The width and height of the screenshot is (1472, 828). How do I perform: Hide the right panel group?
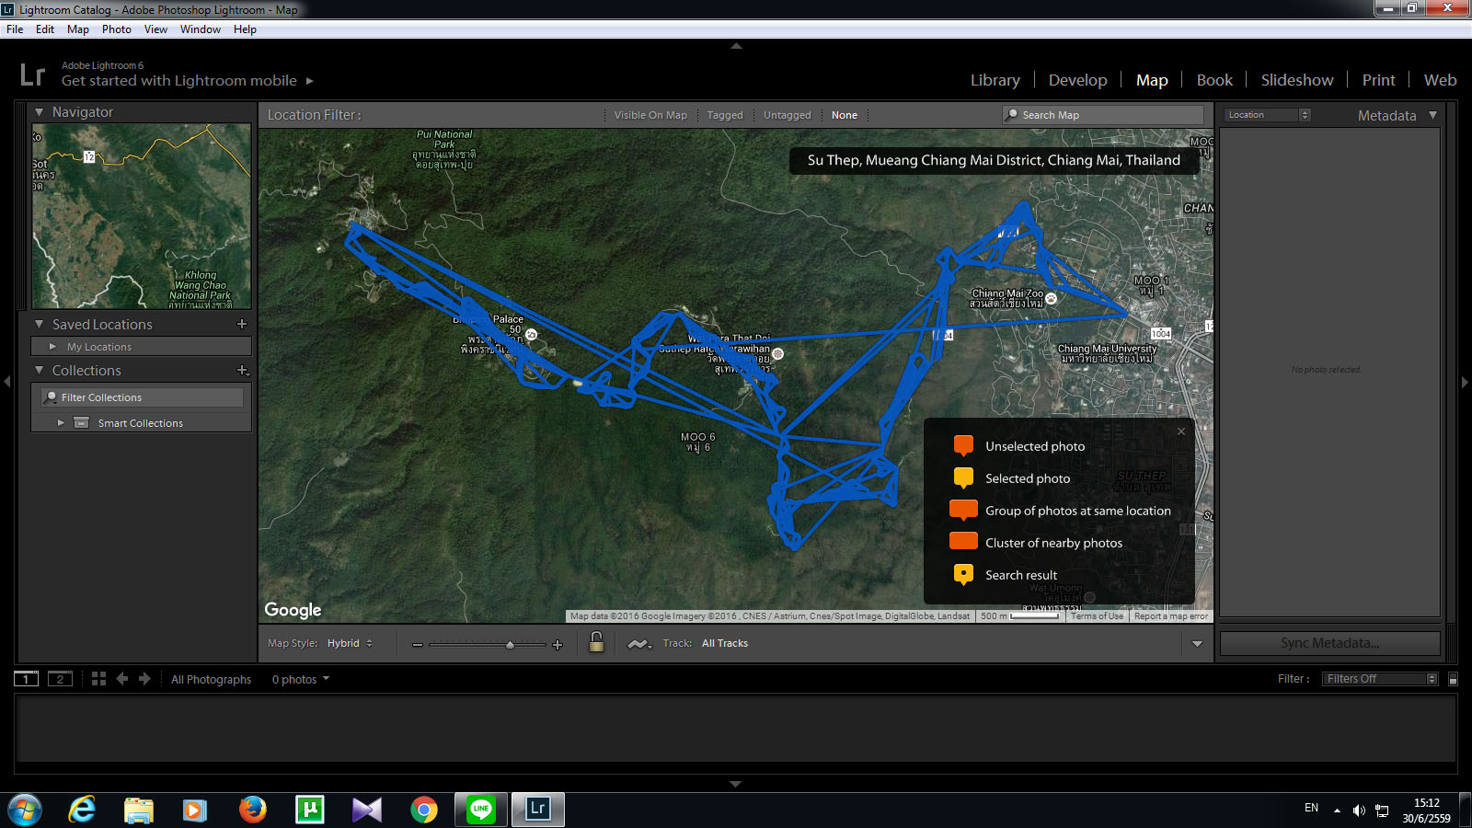coord(1465,382)
